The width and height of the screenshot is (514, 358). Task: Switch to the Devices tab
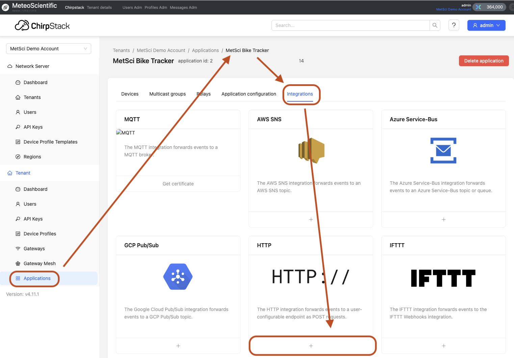tap(130, 94)
